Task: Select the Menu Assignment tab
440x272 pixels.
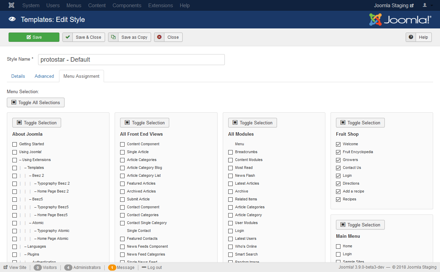Action: tap(81, 76)
